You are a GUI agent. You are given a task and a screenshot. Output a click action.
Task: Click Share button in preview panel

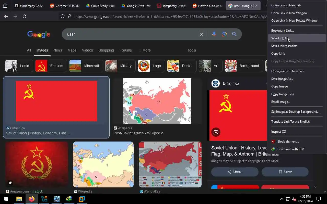click(235, 172)
